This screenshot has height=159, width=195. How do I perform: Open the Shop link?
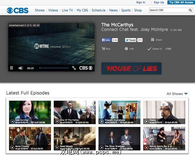138,10
